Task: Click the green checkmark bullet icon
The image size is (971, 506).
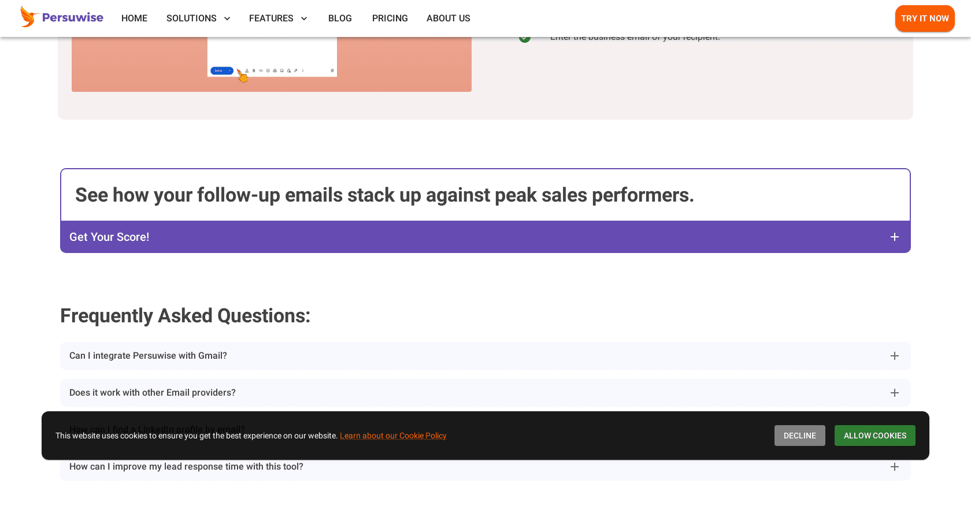Action: [x=525, y=39]
